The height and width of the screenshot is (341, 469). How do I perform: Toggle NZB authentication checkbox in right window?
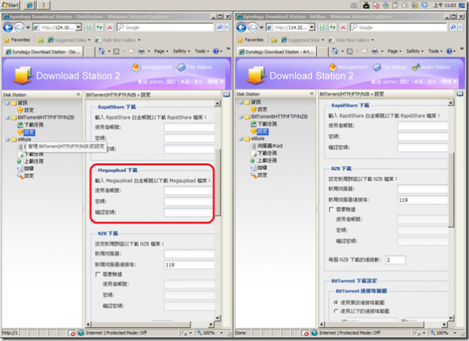tap(331, 209)
